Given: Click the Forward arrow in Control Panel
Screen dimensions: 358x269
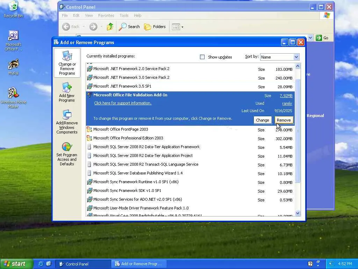Looking at the screenshot, I should (x=93, y=27).
